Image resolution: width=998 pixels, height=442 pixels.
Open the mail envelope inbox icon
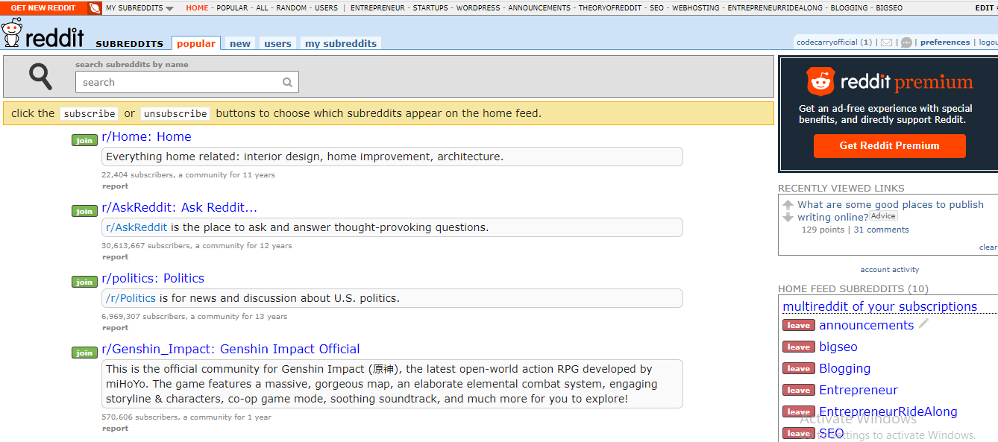[886, 42]
